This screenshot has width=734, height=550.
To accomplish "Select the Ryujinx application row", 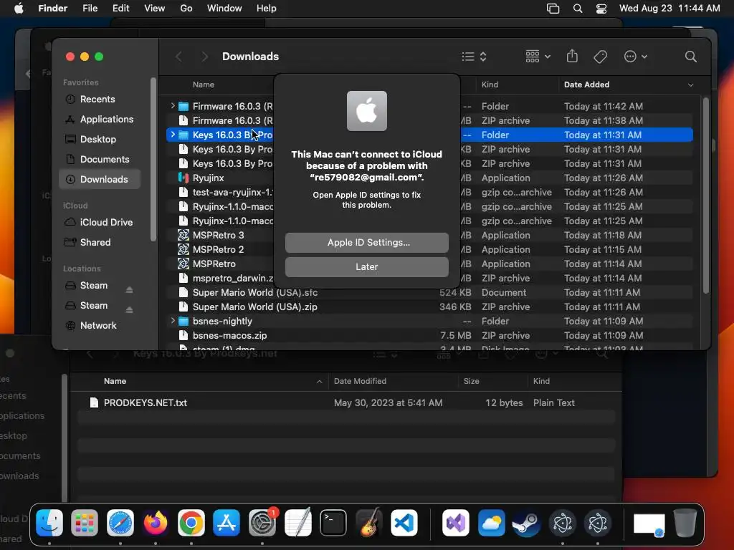I will (429, 178).
